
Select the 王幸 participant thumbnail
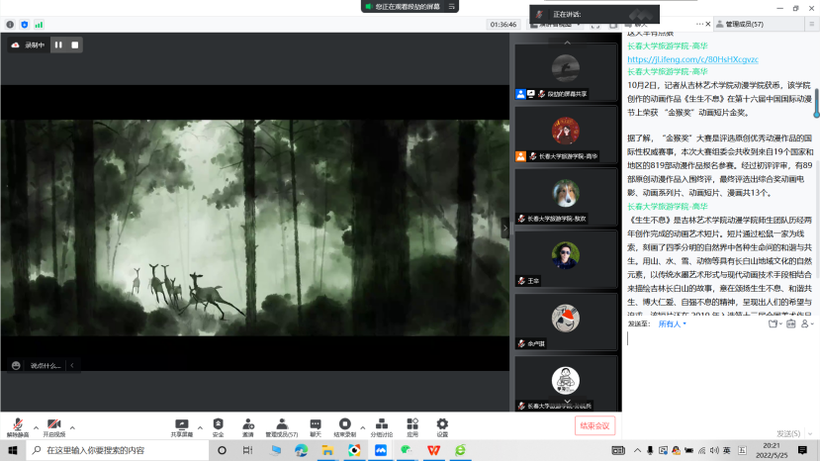tap(566, 259)
